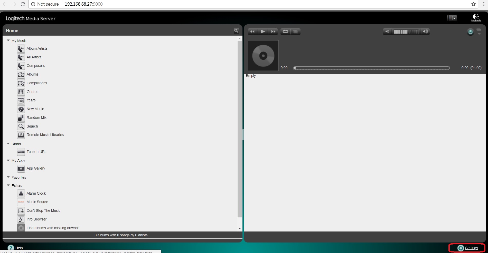Click the Tune In URL link text
Screen dimensions: 488x253
(x=36, y=152)
